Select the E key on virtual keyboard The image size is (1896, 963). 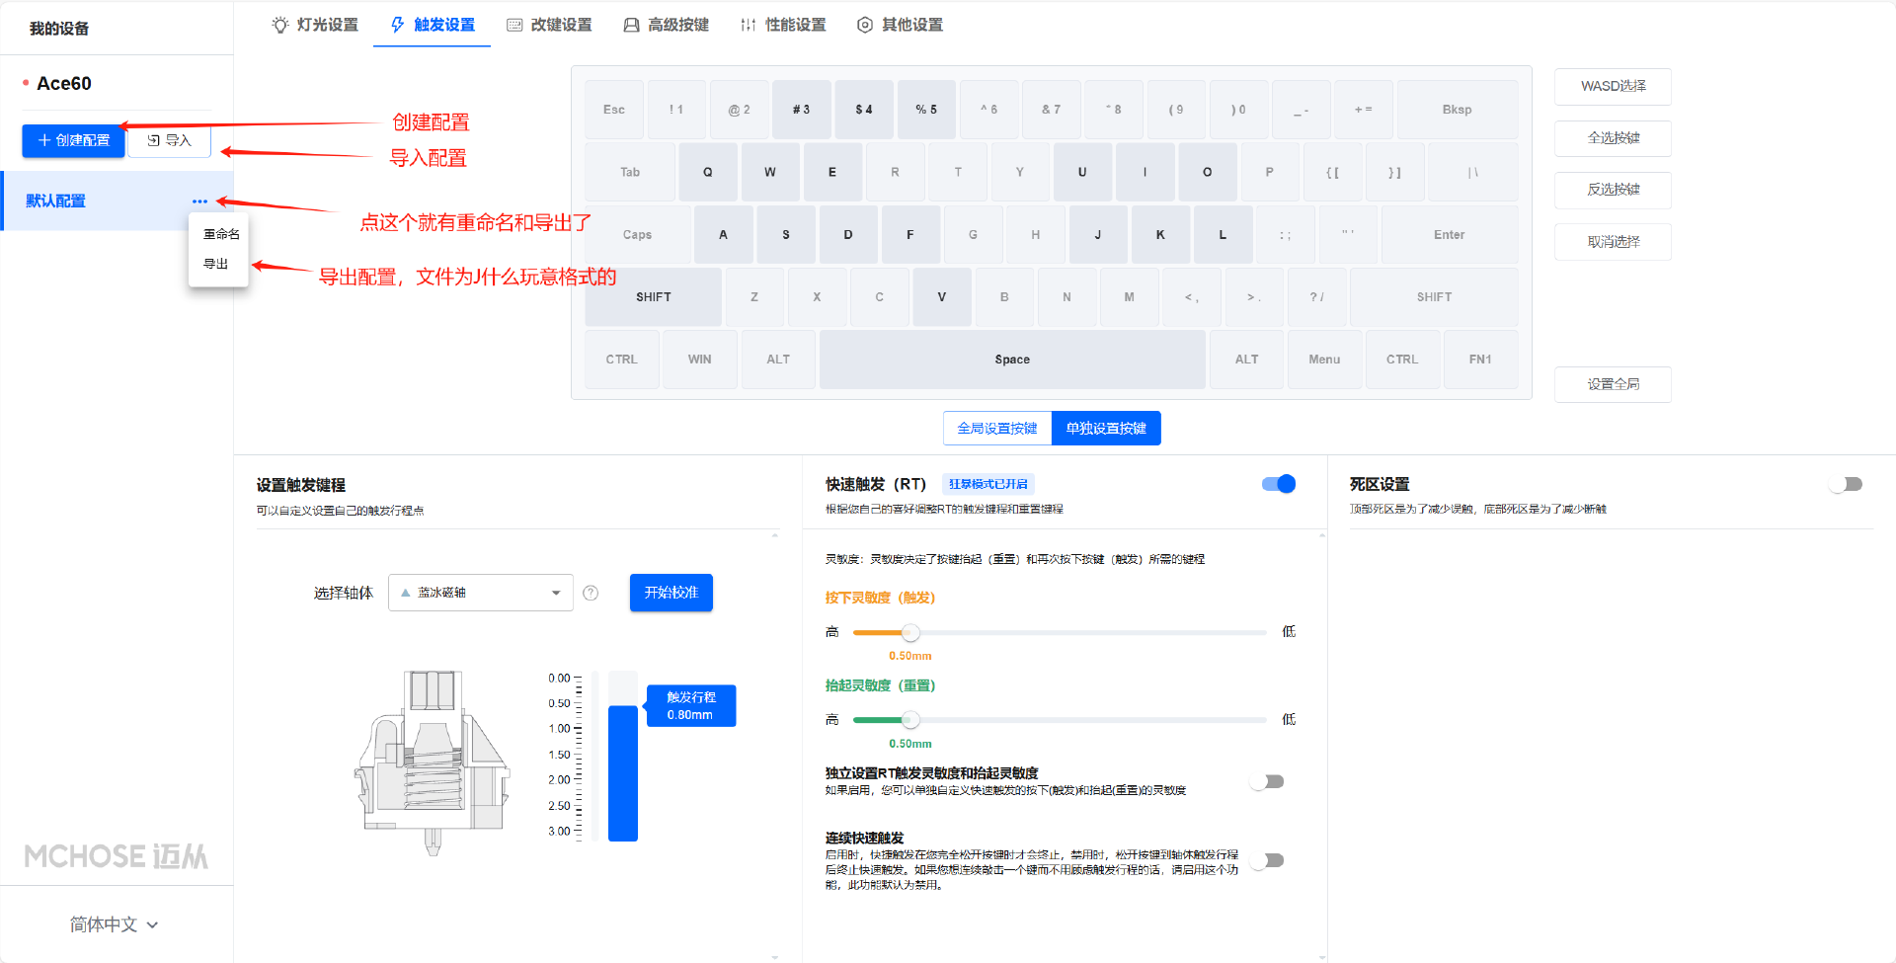[x=832, y=172]
